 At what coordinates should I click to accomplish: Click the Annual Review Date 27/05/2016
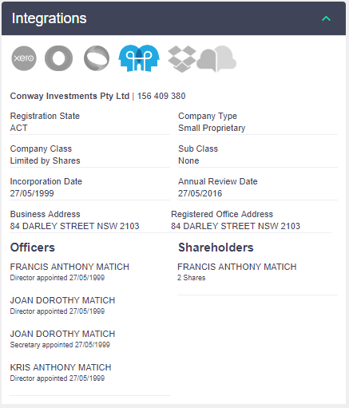tap(200, 193)
